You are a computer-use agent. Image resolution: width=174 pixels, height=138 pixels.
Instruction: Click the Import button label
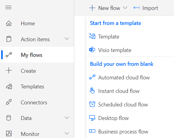150,8
